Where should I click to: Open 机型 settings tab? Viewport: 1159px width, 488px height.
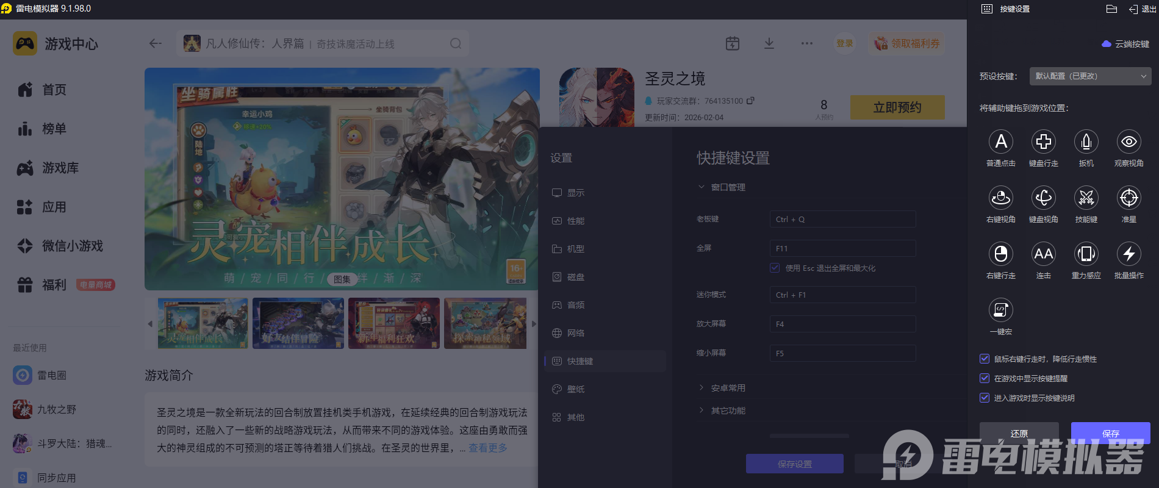[605, 249]
